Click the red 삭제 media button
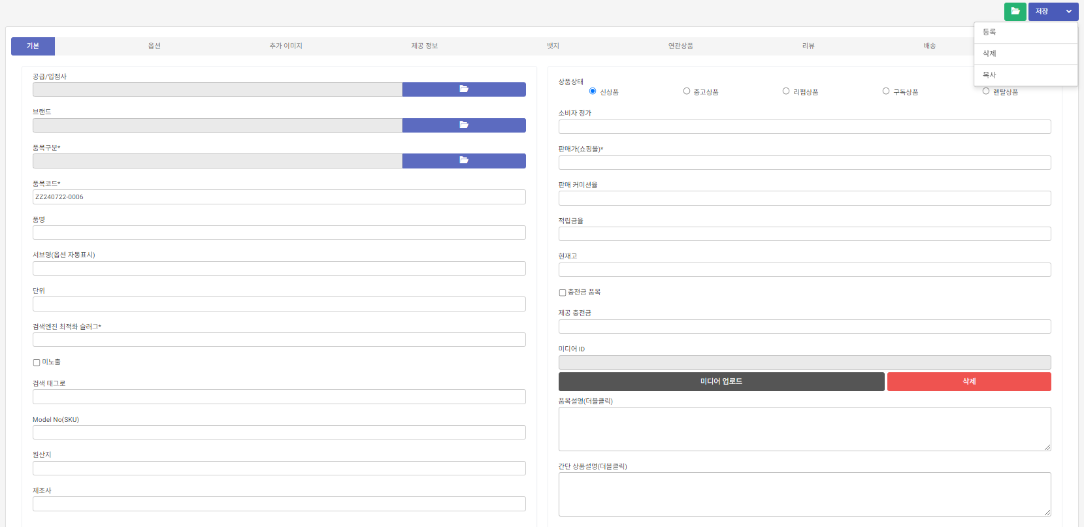Image resolution: width=1084 pixels, height=527 pixels. 969,381
